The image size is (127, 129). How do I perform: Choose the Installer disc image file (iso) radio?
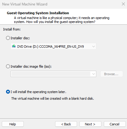(8, 66)
